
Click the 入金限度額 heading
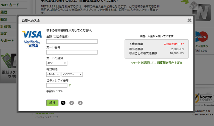(x=136, y=44)
